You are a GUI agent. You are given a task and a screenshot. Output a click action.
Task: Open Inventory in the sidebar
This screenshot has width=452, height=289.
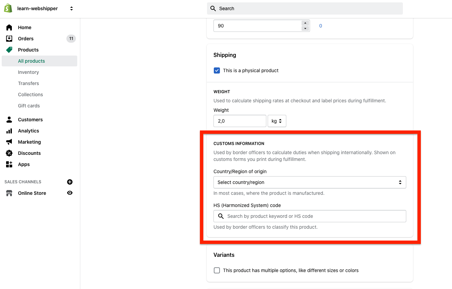click(28, 72)
